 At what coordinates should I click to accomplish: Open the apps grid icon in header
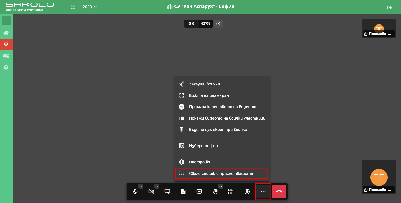[x=73, y=7]
